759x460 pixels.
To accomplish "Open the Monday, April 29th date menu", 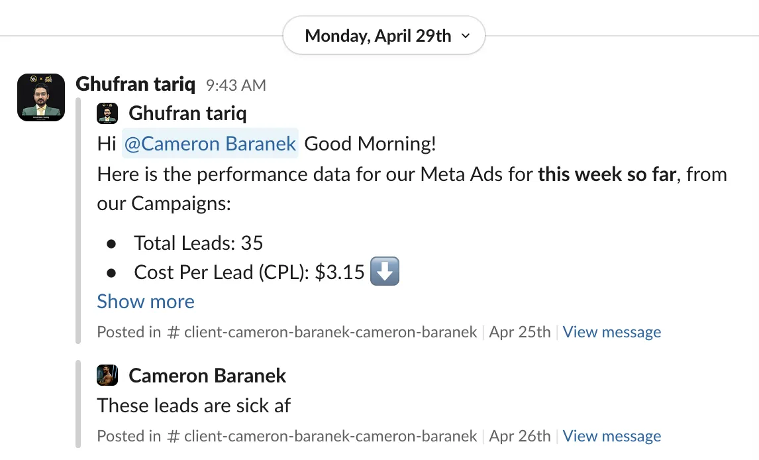I will pyautogui.click(x=384, y=35).
